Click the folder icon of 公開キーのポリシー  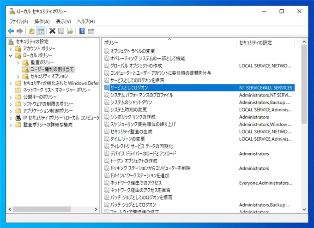pyautogui.click(x=18, y=97)
